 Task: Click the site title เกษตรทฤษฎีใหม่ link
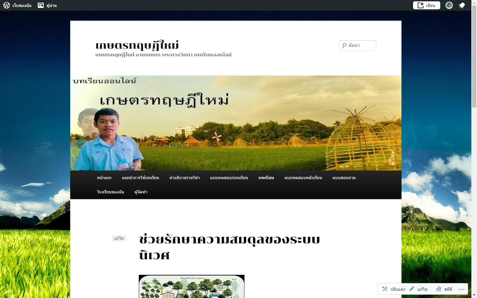(x=137, y=45)
